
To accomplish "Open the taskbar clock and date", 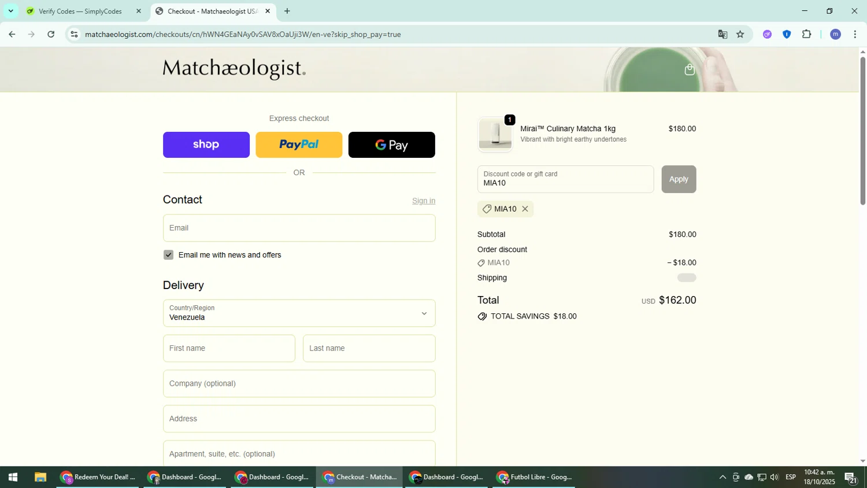I will (x=819, y=477).
